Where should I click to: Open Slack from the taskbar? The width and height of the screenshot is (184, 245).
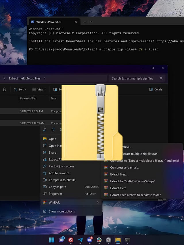point(99,240)
